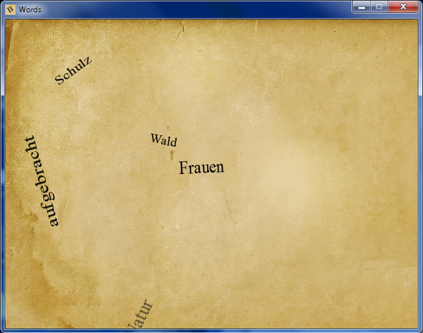Minimize the Words window
Screen dimensions: 423x333
coord(362,7)
